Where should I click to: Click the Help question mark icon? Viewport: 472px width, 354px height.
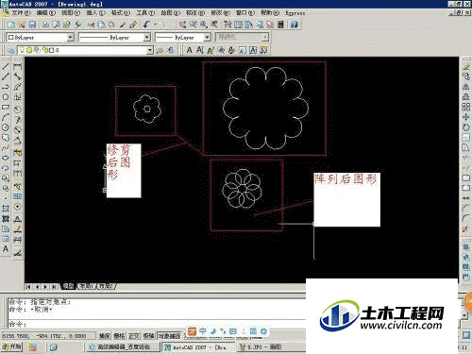coord(295,25)
